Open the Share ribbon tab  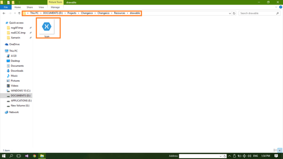click(x=30, y=7)
